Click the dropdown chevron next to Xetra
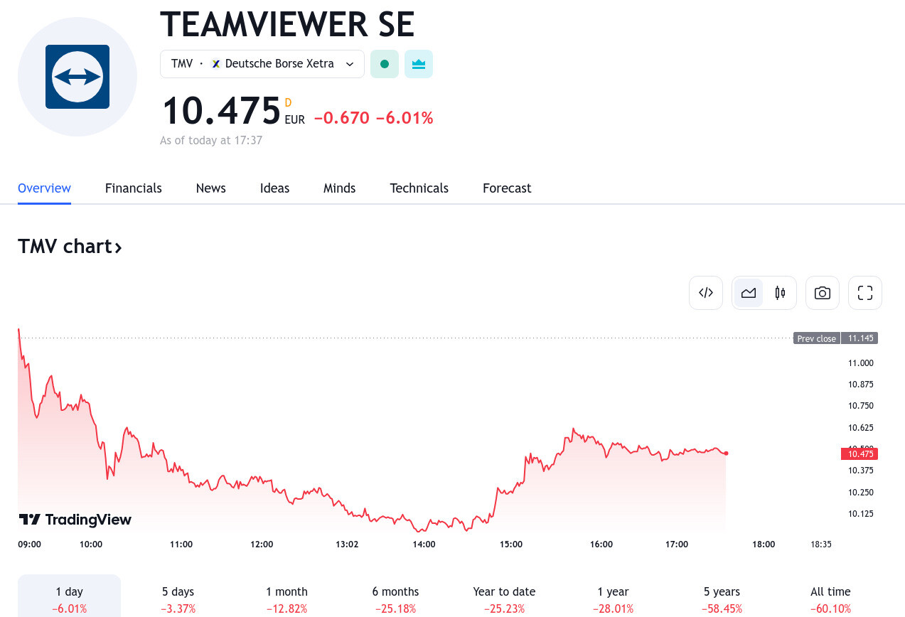 tap(350, 64)
